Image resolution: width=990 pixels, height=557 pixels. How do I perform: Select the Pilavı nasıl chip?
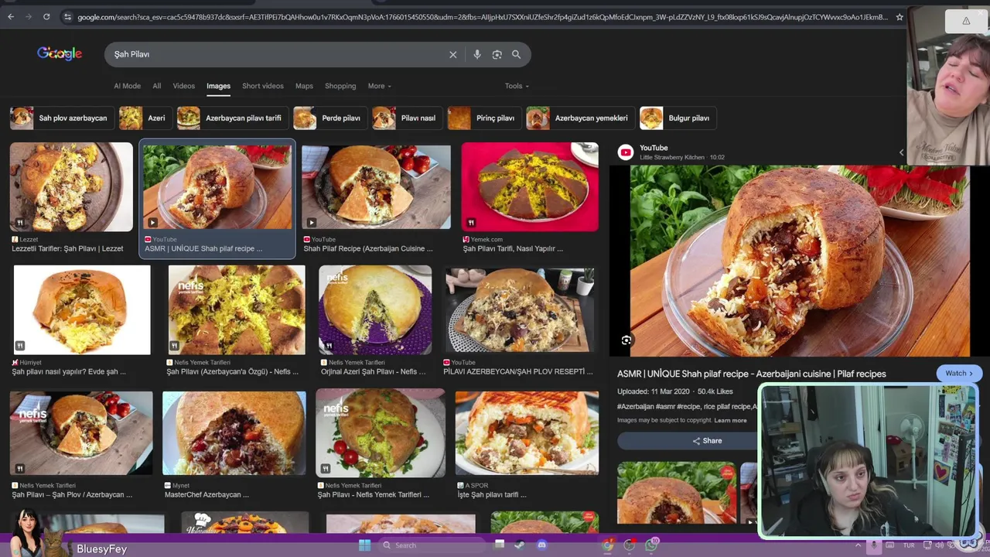click(x=407, y=118)
